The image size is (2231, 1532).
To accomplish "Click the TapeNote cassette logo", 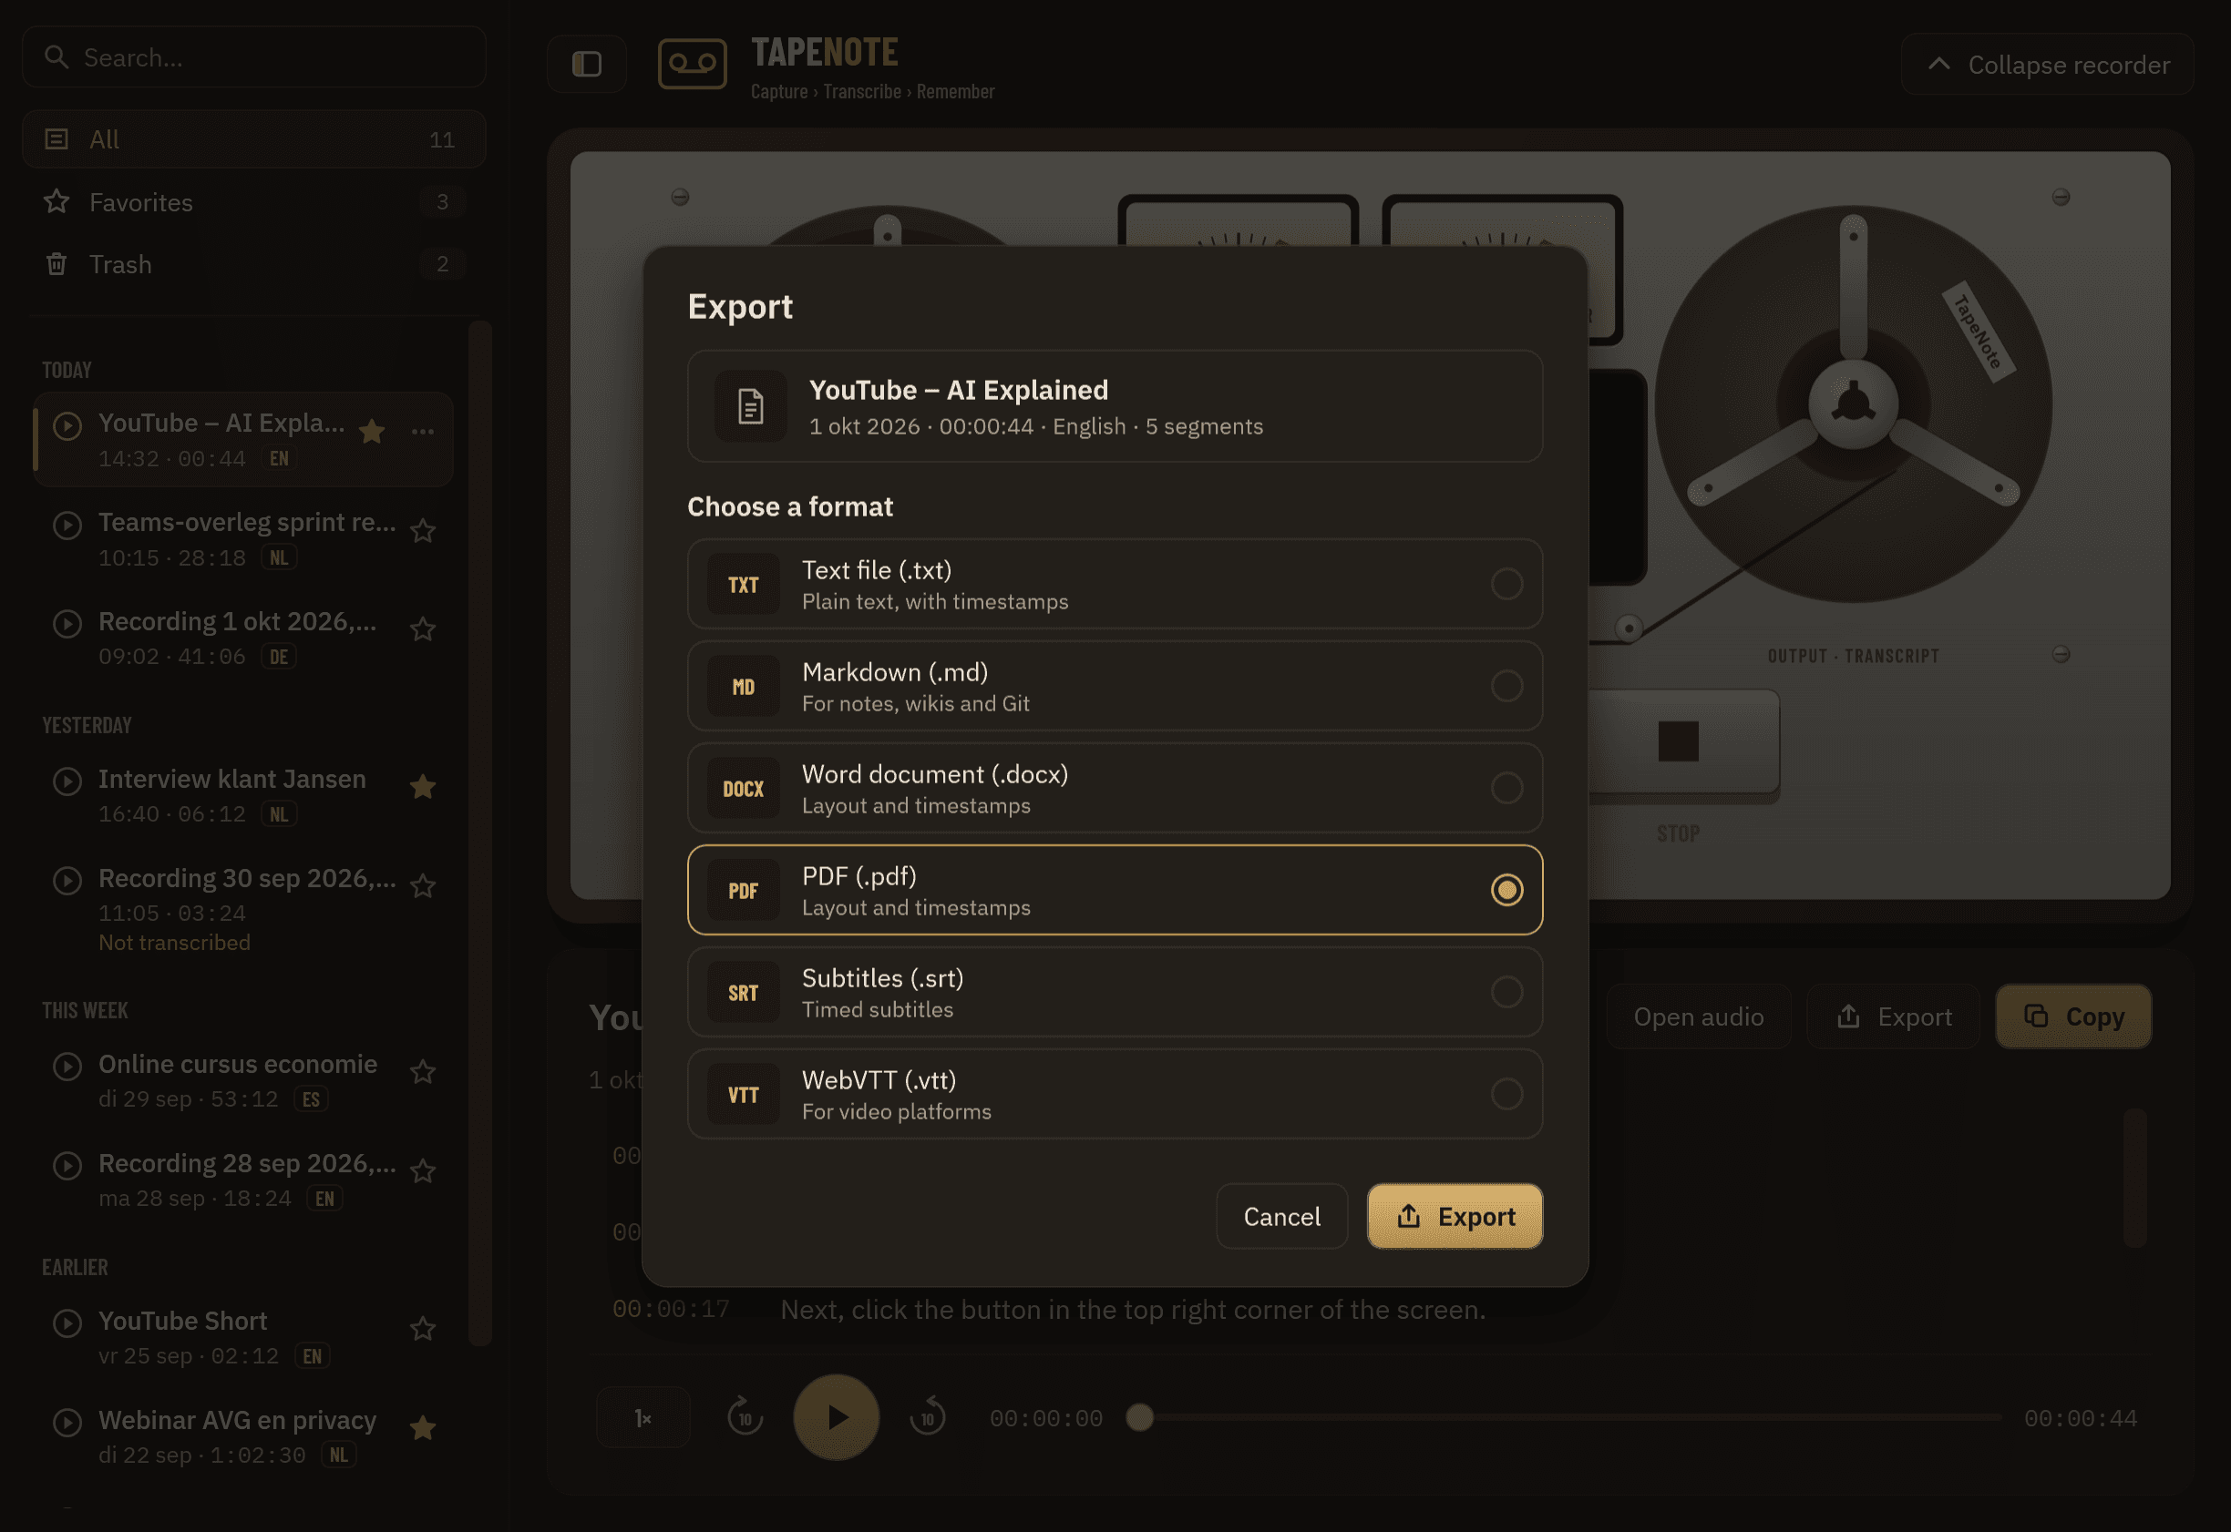I will click(692, 65).
